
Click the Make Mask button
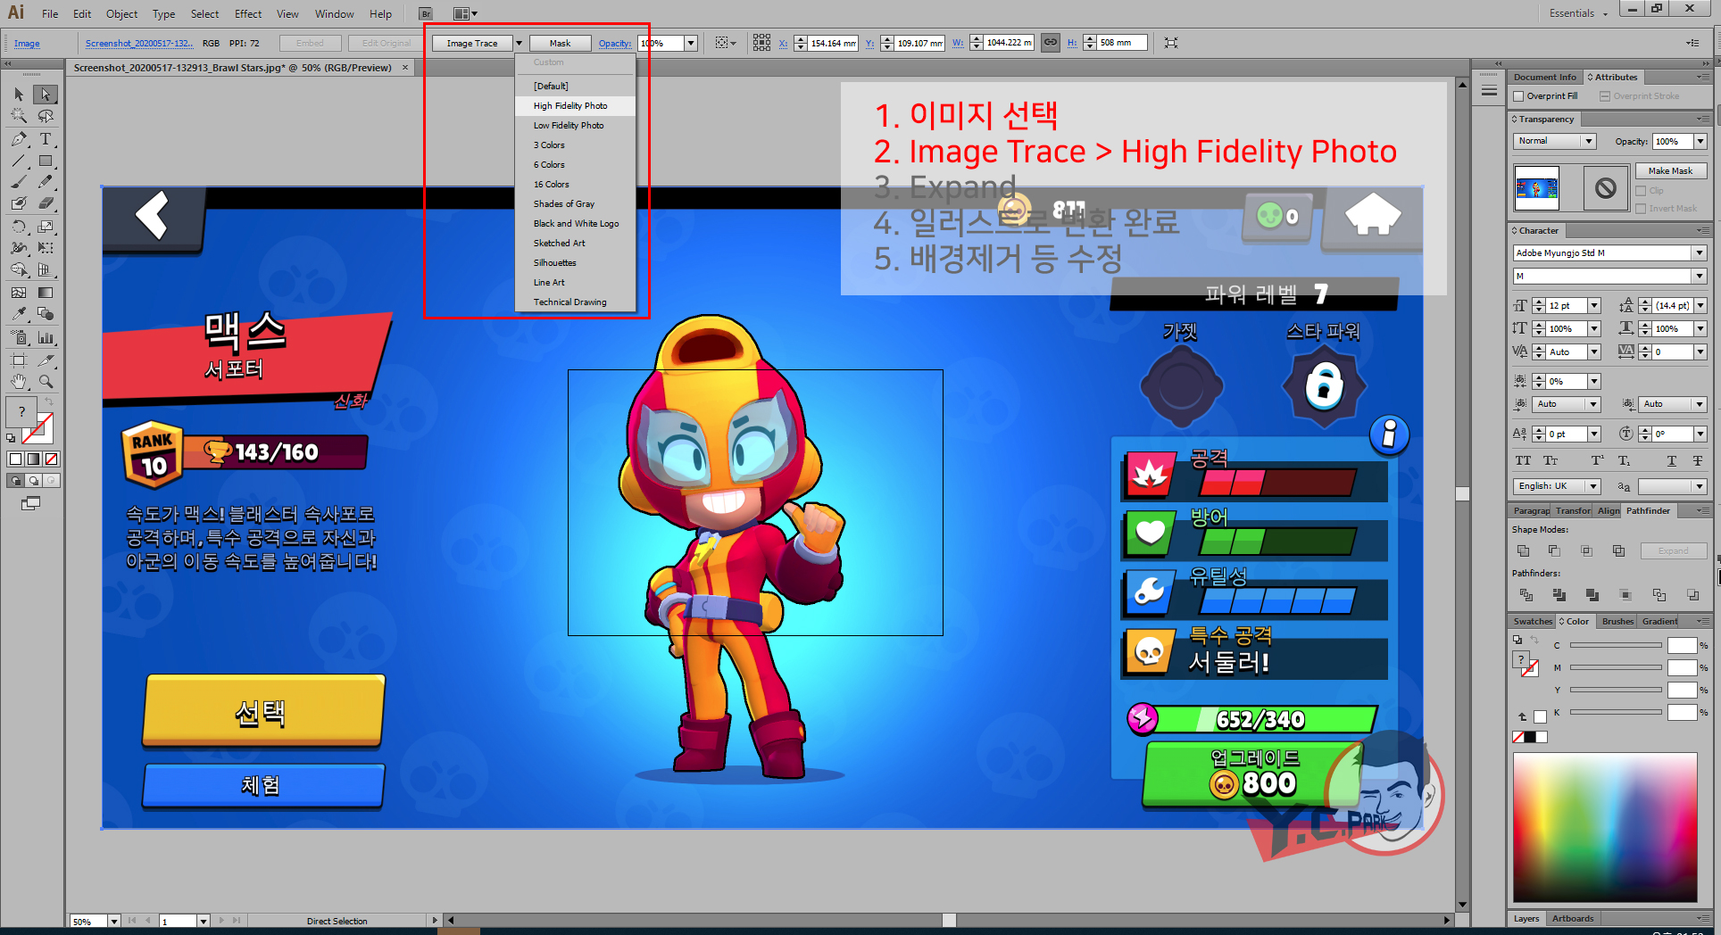pos(1670,170)
